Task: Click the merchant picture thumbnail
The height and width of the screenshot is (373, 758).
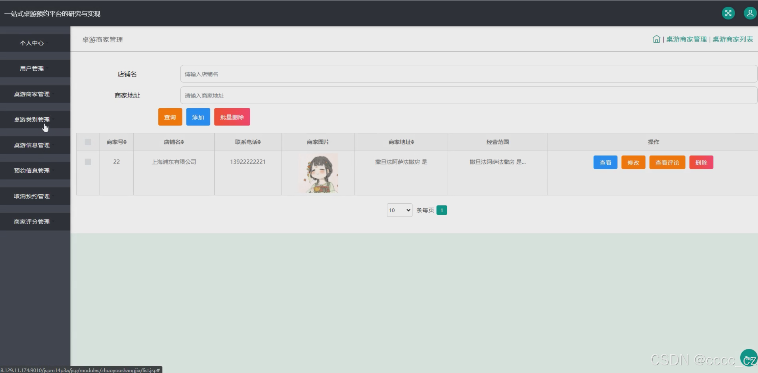Action: (318, 173)
